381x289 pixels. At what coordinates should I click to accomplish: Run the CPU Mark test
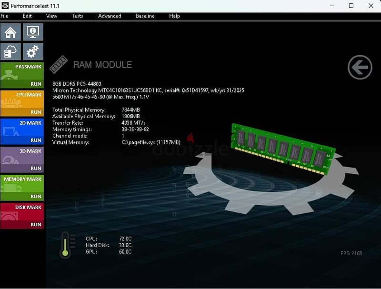click(36, 112)
